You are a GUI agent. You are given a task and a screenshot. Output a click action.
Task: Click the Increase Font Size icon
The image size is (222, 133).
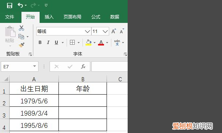point(114,31)
